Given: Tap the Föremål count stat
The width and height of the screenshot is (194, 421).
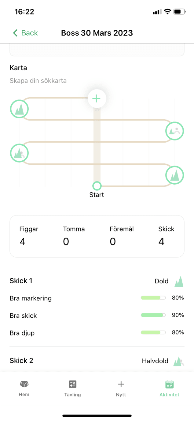Looking at the screenshot, I should tap(122, 236).
